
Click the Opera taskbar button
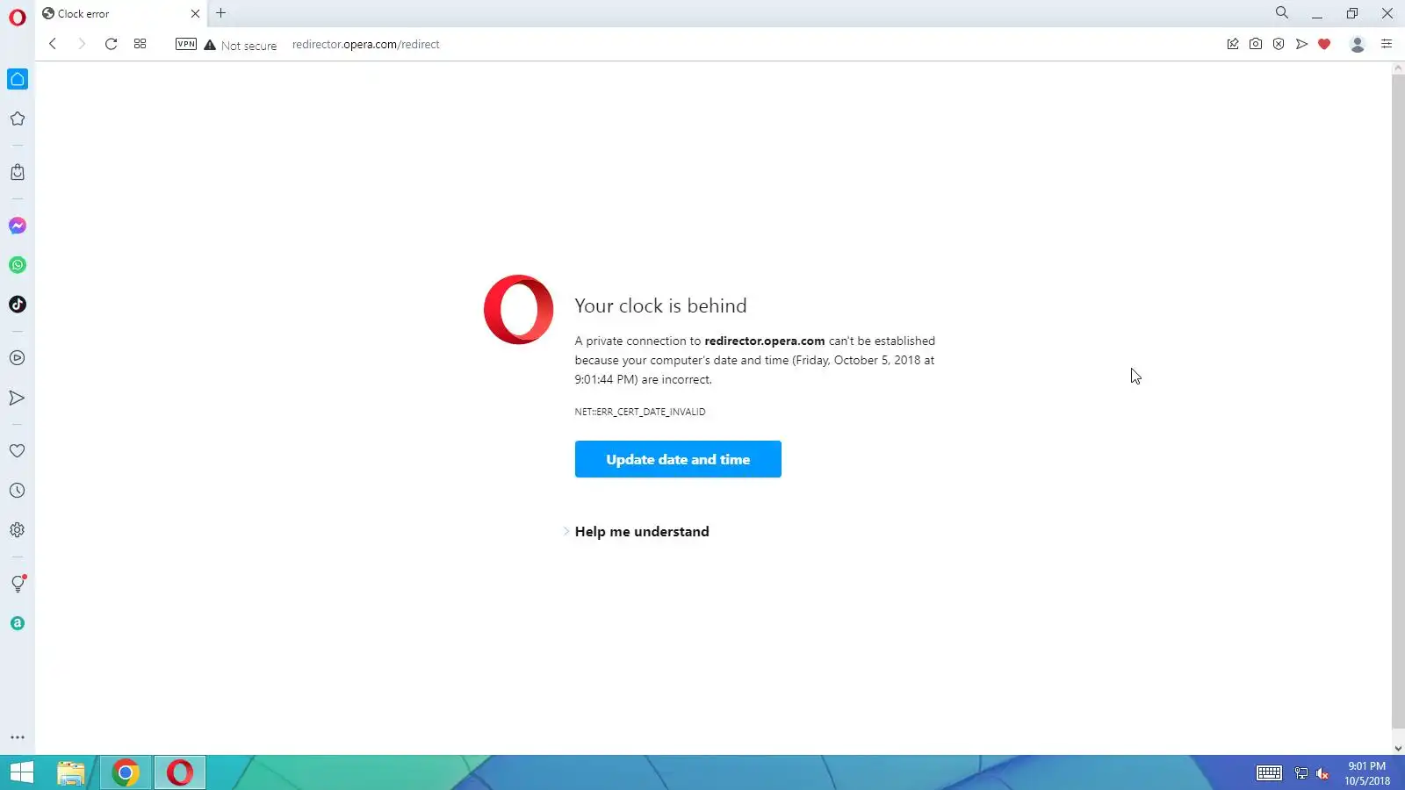180,772
